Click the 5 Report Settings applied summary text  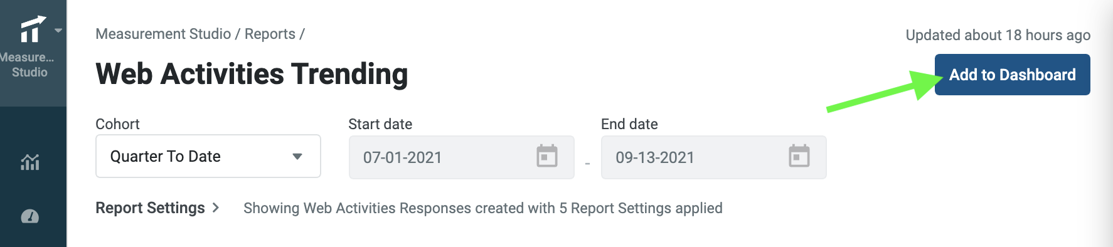tap(641, 208)
